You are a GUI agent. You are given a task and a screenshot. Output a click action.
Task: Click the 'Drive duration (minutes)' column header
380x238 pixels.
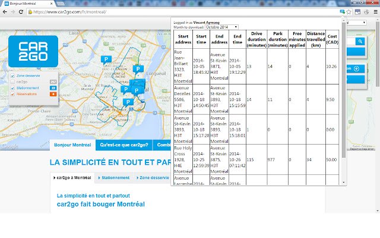(x=256, y=39)
